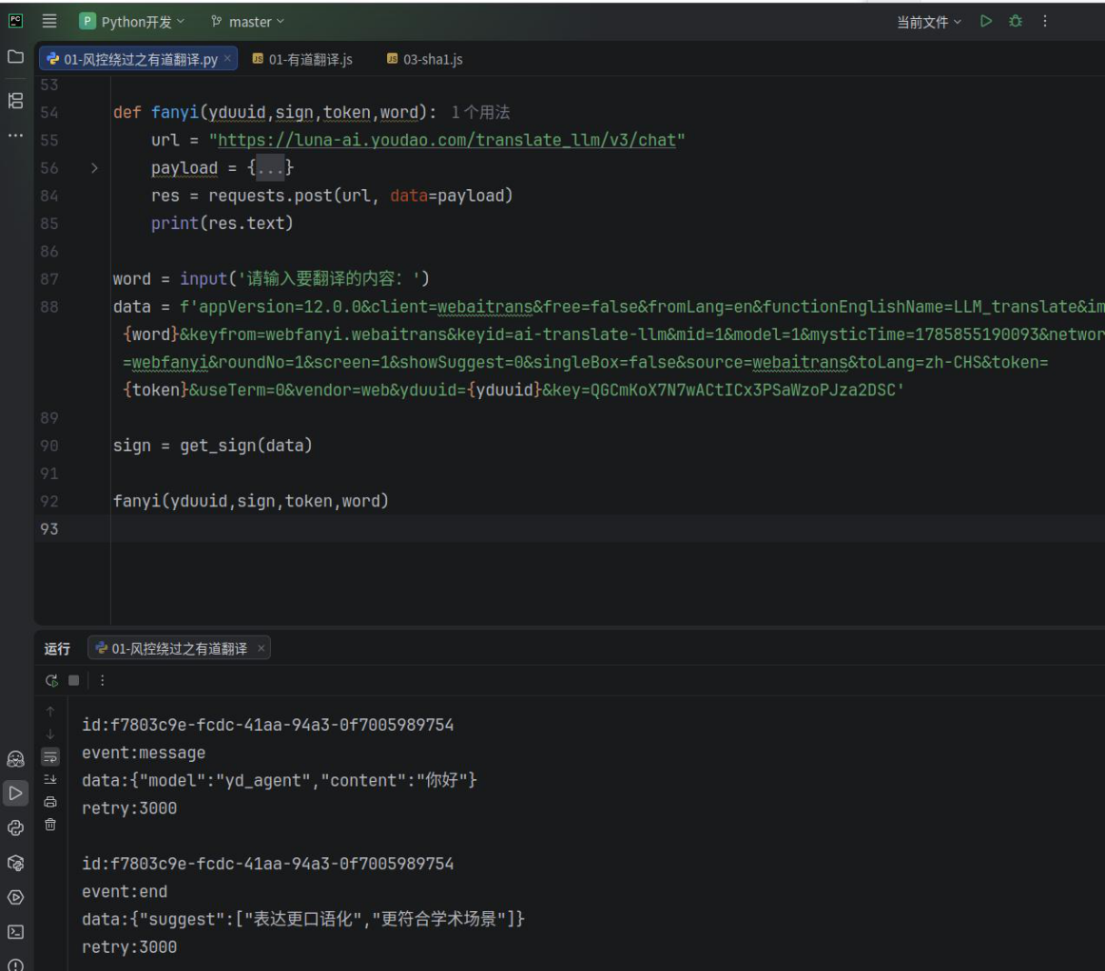Click line number 88 in the gutter

[49, 307]
